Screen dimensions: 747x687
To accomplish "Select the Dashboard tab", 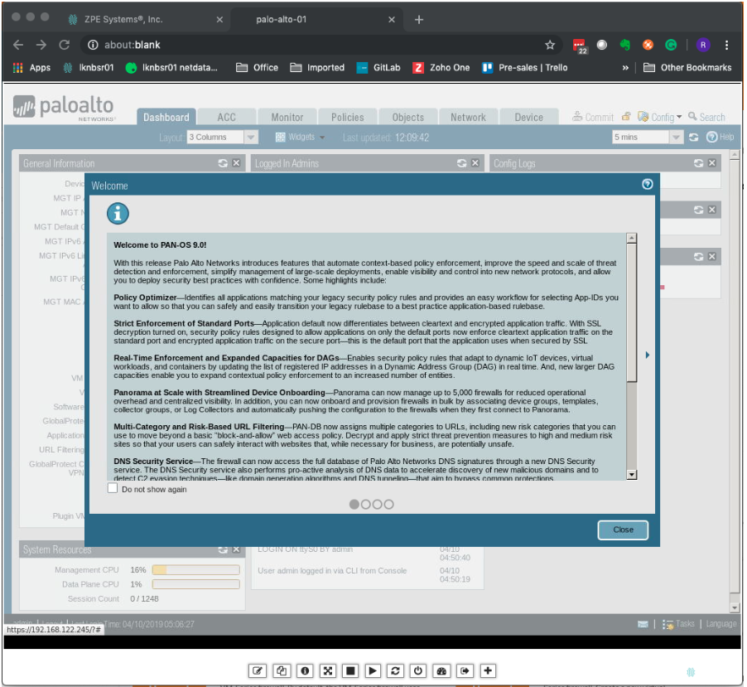I will click(x=166, y=118).
